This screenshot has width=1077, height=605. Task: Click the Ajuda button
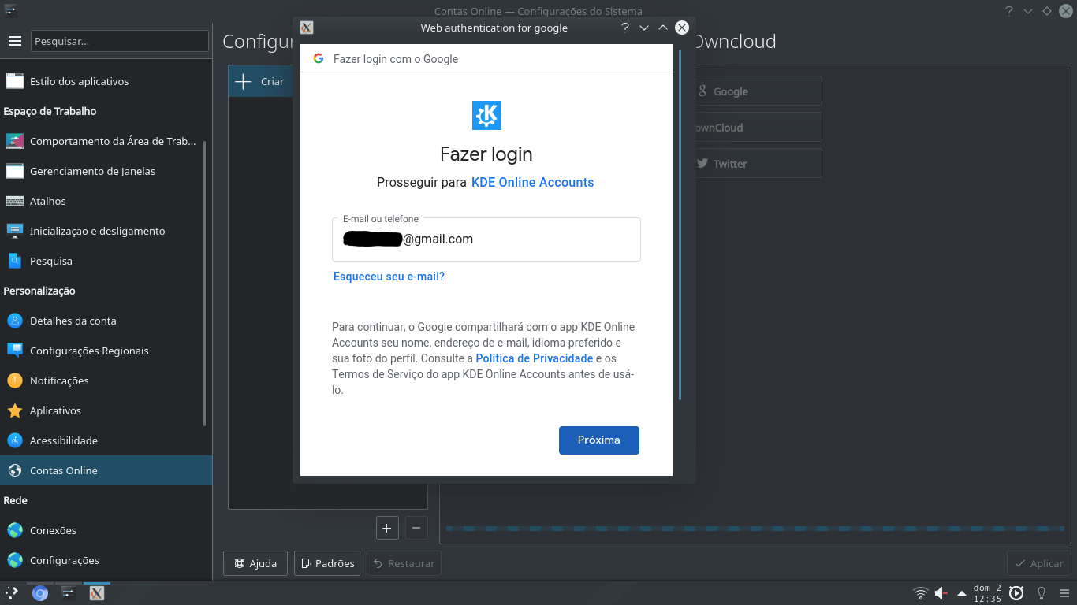(x=254, y=563)
